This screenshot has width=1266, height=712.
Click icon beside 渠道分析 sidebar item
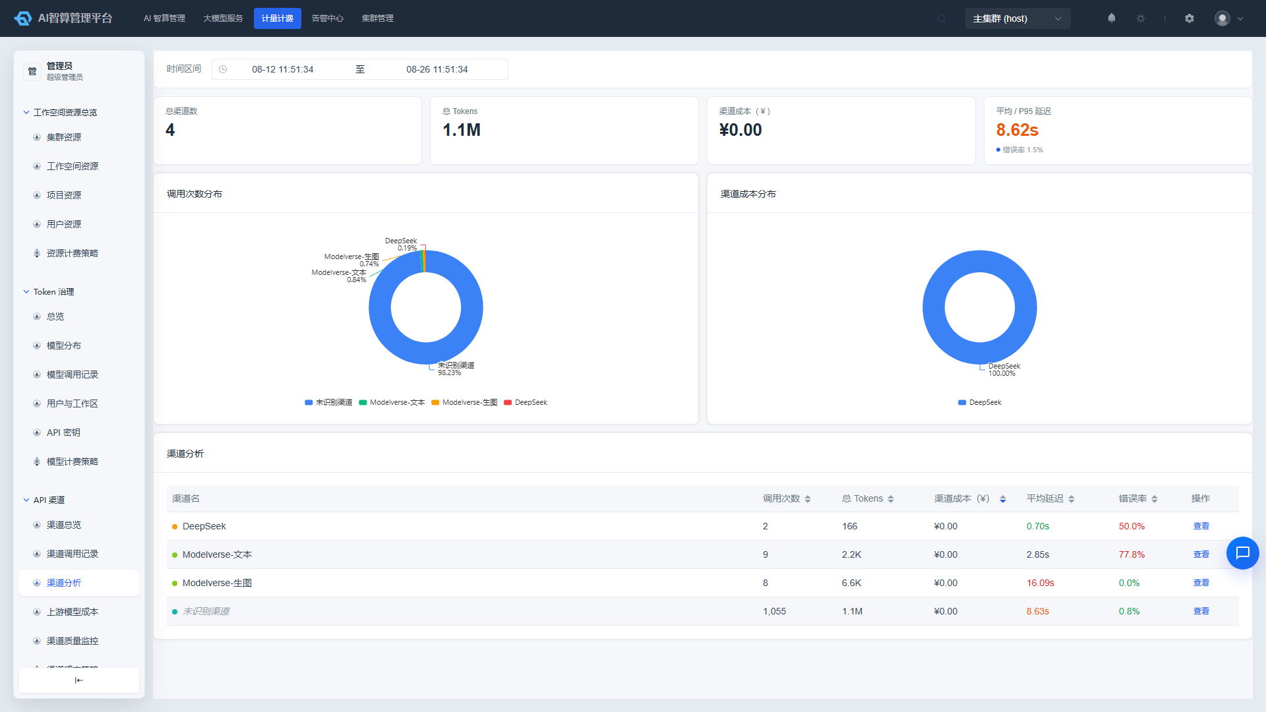coord(37,583)
